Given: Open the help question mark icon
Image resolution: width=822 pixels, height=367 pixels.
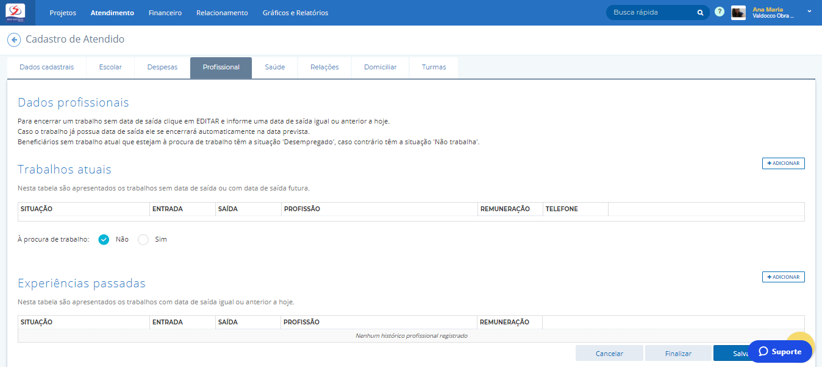Looking at the screenshot, I should point(720,12).
